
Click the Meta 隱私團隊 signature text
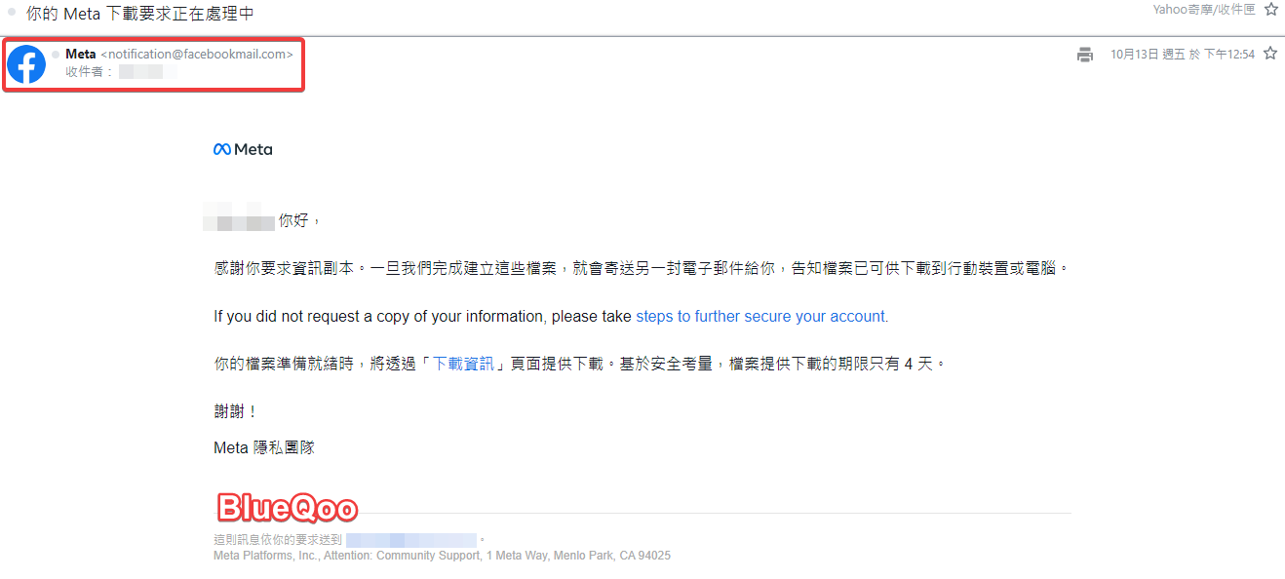point(263,448)
